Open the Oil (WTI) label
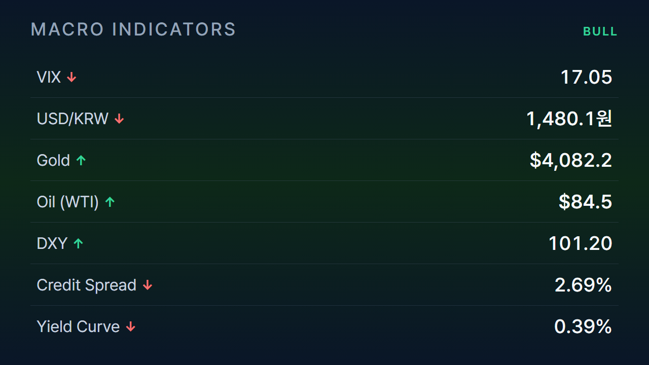649x365 pixels. click(x=68, y=202)
